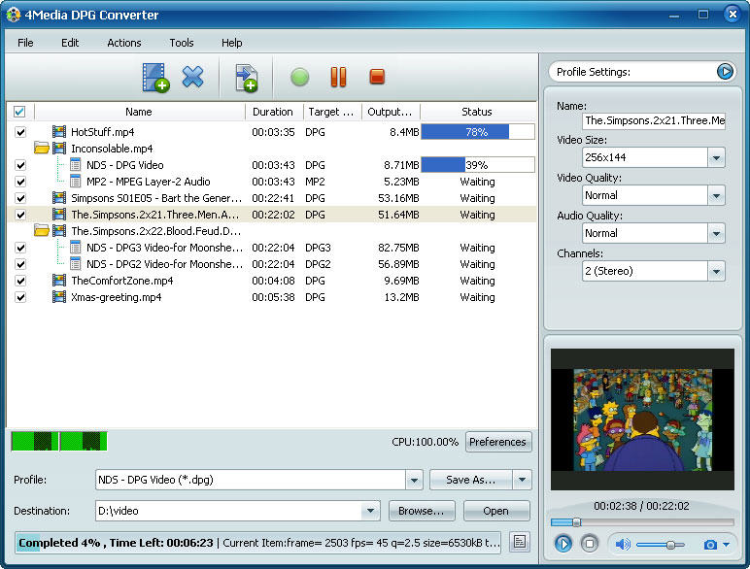Collapse The.Simpsons.2x22.Blood.Feud folder icon

[x=42, y=231]
